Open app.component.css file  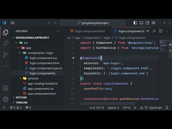[x=40, y=89]
